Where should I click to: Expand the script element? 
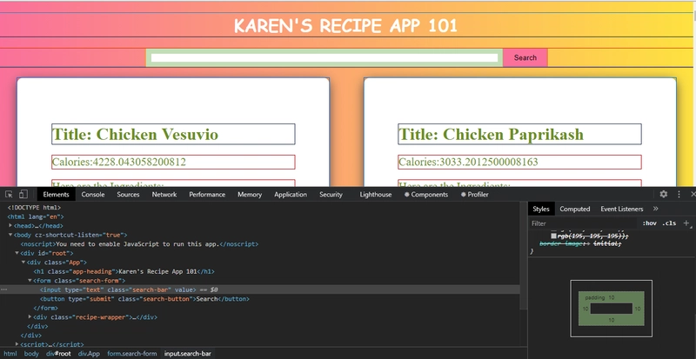[17, 344]
